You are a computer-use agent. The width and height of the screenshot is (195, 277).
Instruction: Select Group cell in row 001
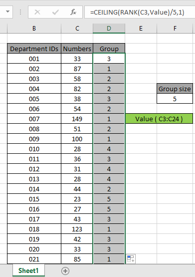pos(109,59)
